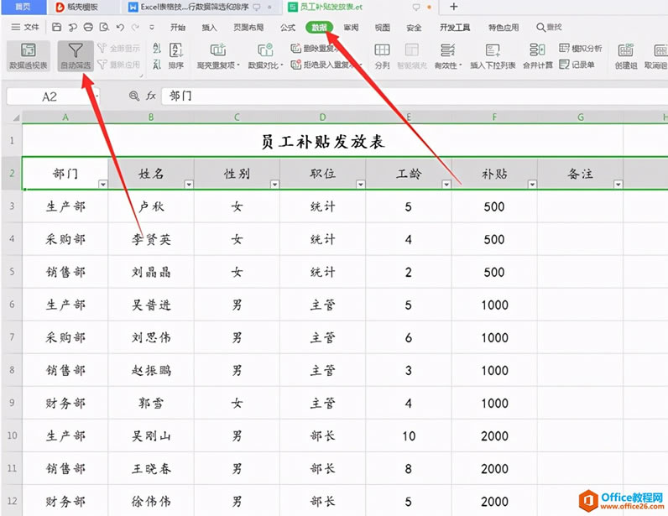Click the print icon in quick toolbar

[x=88, y=28]
